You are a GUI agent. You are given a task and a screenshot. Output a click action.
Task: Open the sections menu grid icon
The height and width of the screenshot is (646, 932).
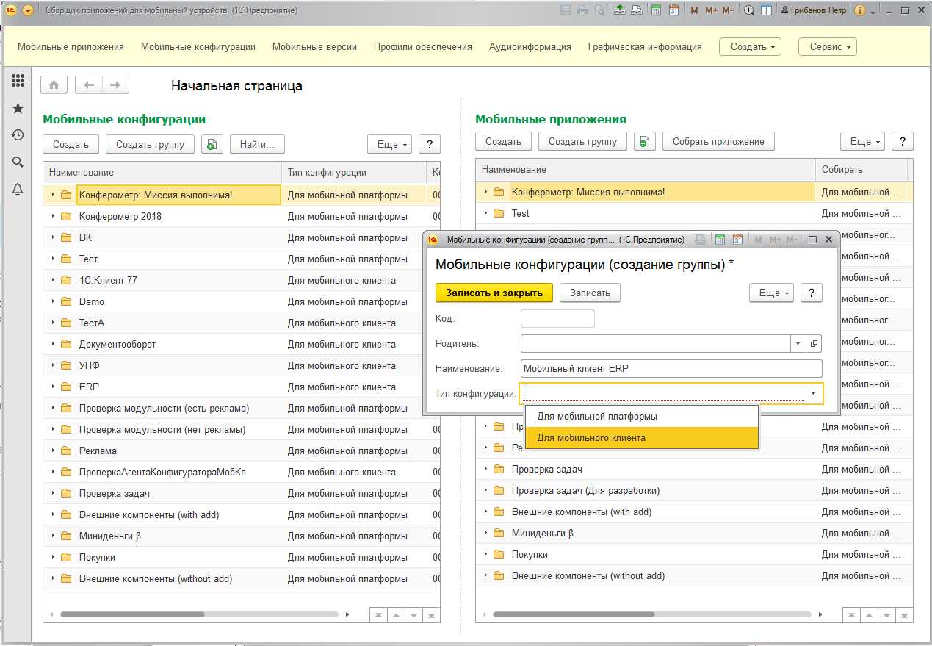[18, 81]
